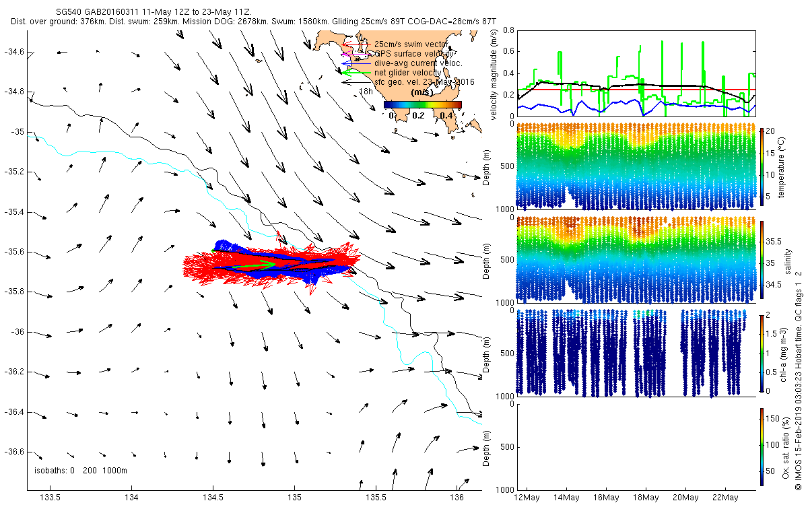Click the velocity (m/s) colorbar on the map

pyautogui.click(x=422, y=104)
